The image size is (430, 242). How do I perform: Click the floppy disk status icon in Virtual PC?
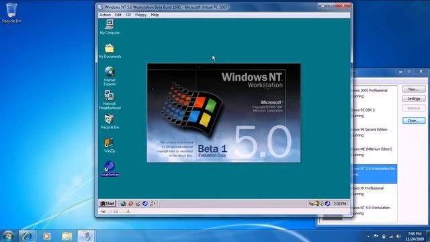(116, 211)
